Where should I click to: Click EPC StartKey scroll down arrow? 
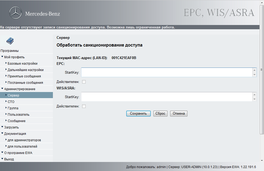coord(254,75)
